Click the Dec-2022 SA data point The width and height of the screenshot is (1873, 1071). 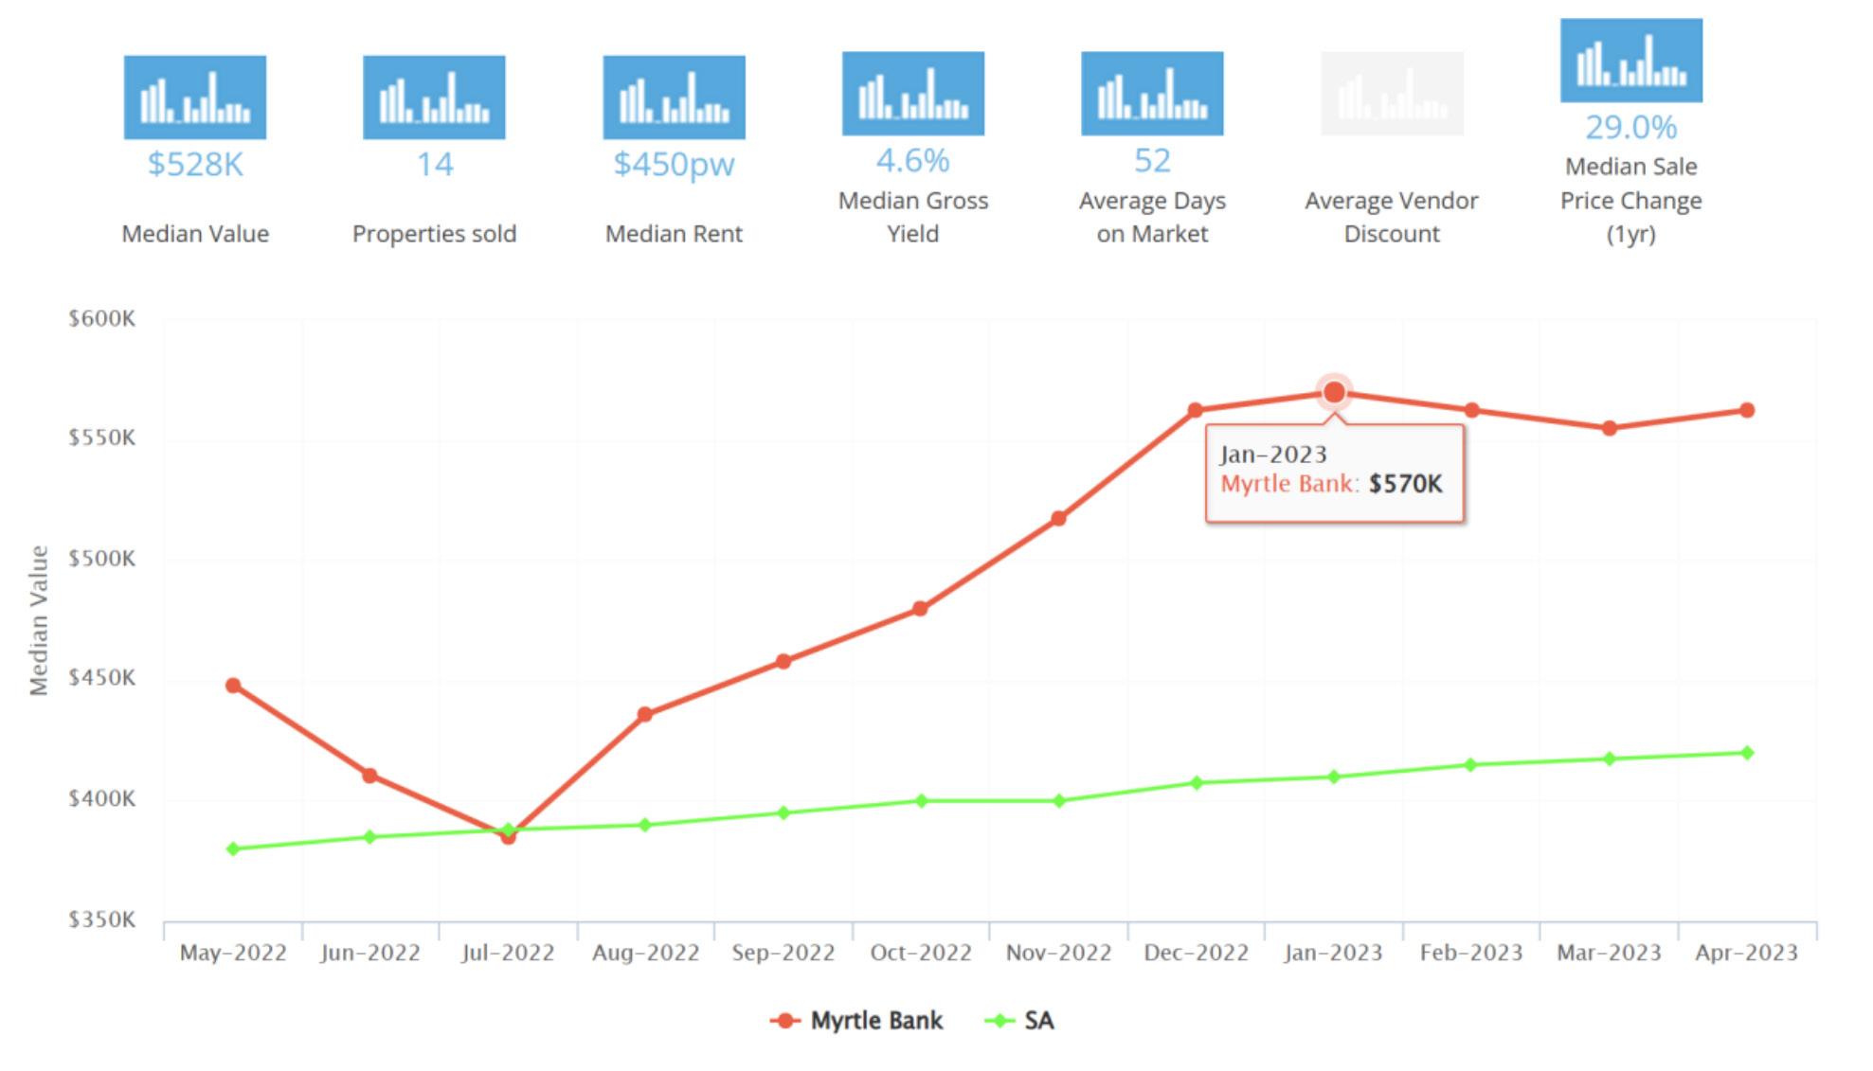1196,782
